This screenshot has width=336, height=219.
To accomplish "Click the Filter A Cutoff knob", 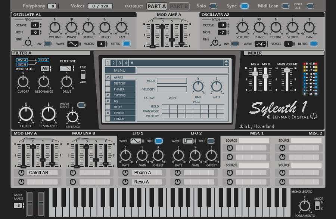I will click(23, 82).
